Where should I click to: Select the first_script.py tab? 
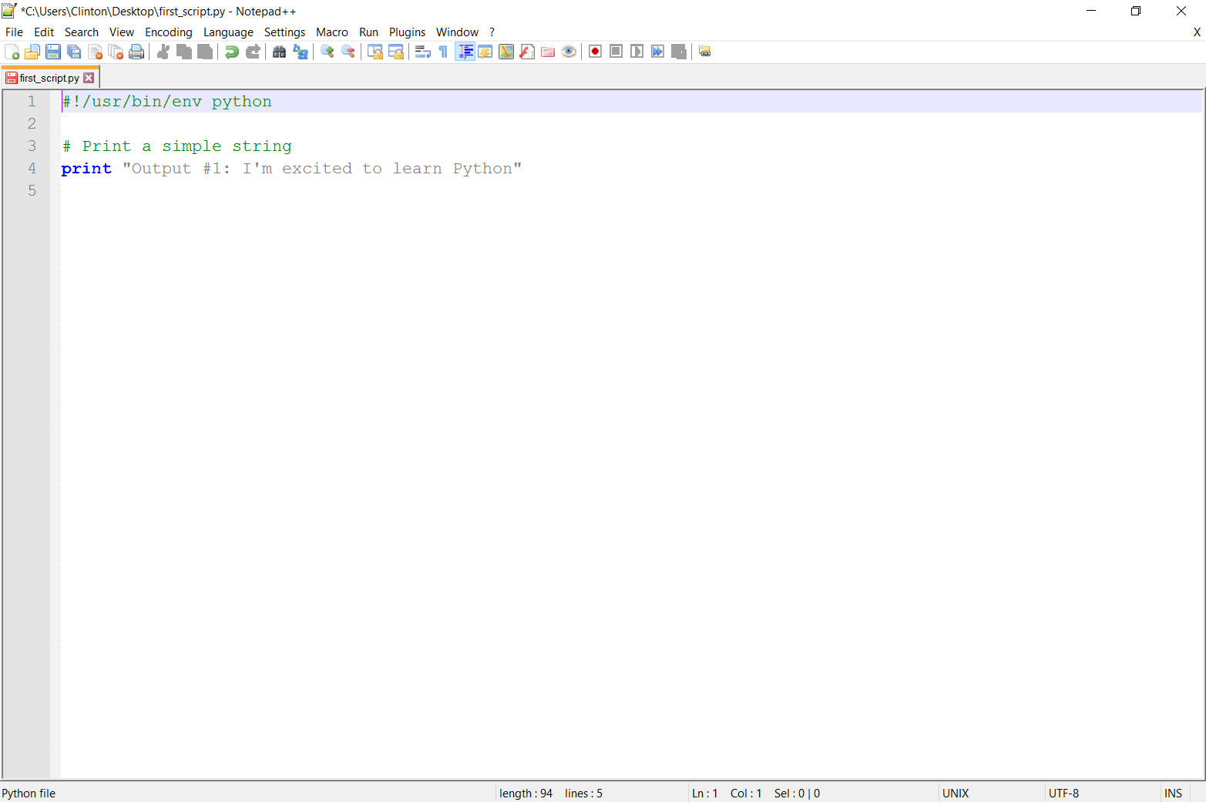click(x=49, y=78)
